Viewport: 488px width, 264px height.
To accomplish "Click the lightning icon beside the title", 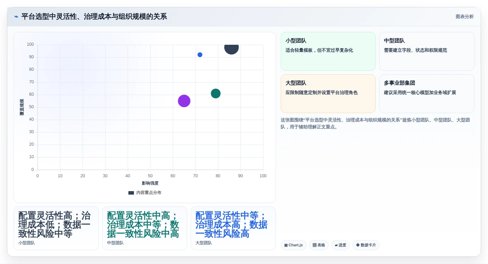I will coord(16,17).
